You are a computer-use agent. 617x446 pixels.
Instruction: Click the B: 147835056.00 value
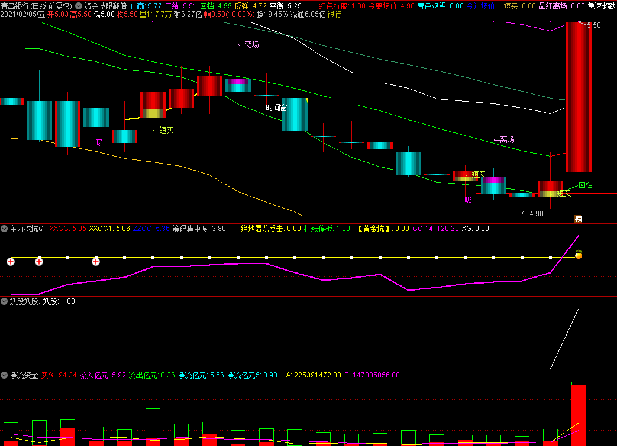372,375
